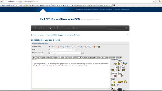
Task: Choose the house topic icon radio button
Action: pyautogui.click(x=57, y=47)
